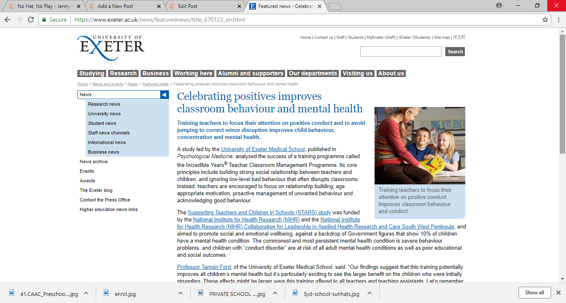Open Professor Tamsin Ford link
This screenshot has height=303, width=566.
(x=204, y=267)
